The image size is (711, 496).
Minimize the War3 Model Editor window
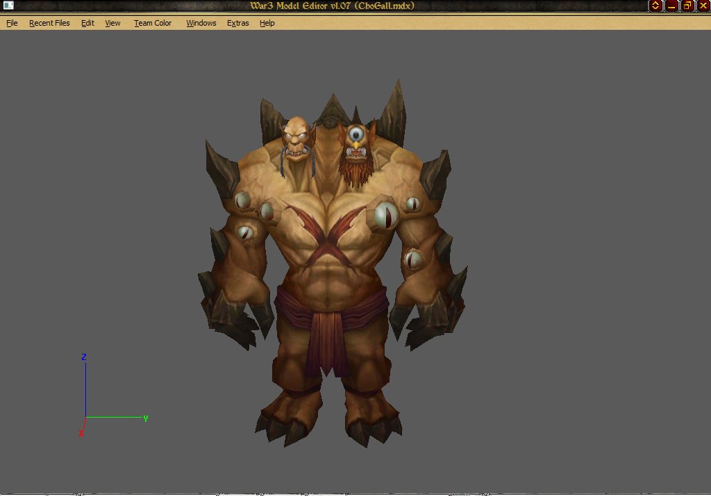click(x=671, y=6)
